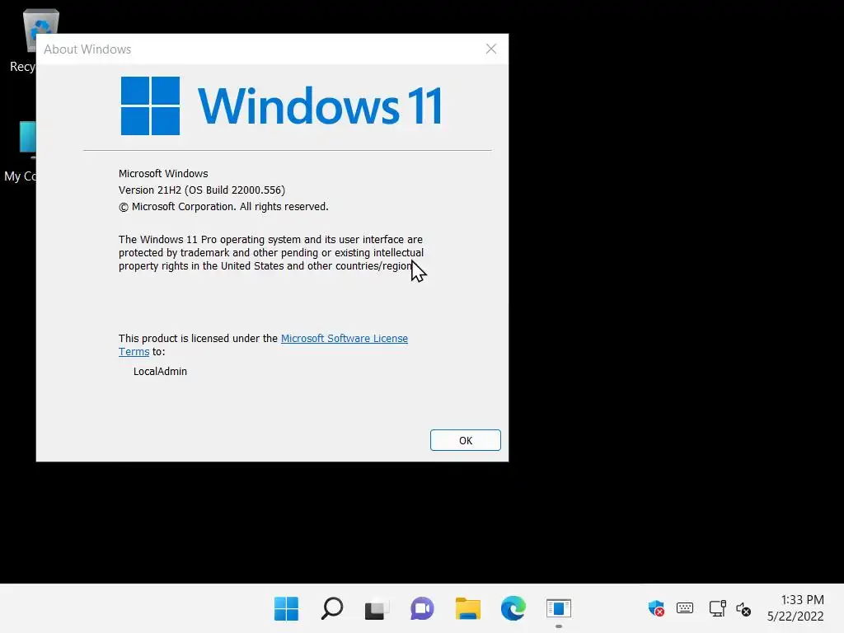Click the muted volume tray icon
This screenshot has height=633, width=844.
coord(743,609)
